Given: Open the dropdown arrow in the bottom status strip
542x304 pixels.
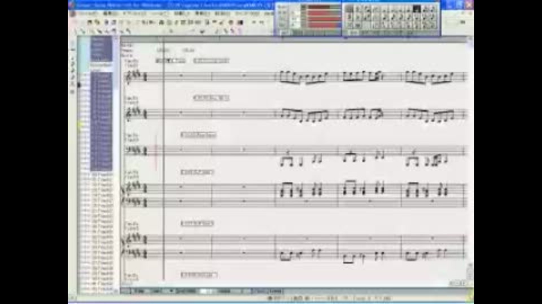Looking at the screenshot, I should 172,291.
